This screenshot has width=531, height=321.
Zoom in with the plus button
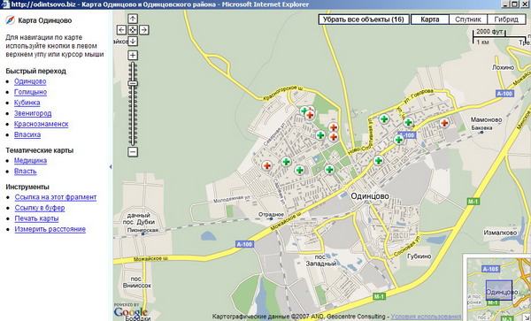point(133,56)
